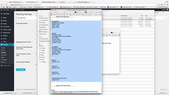Select align left in TextEdit toolbar

coord(86,12)
